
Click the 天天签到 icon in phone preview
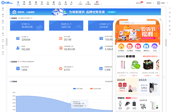(122, 46)
